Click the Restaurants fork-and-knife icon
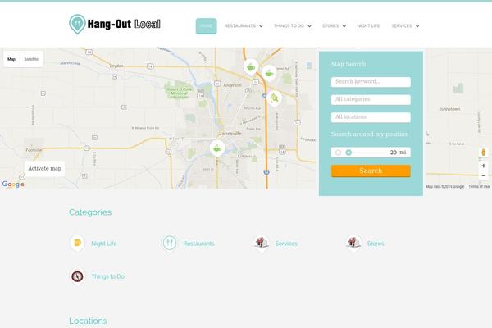The image size is (492, 328). 170,244
